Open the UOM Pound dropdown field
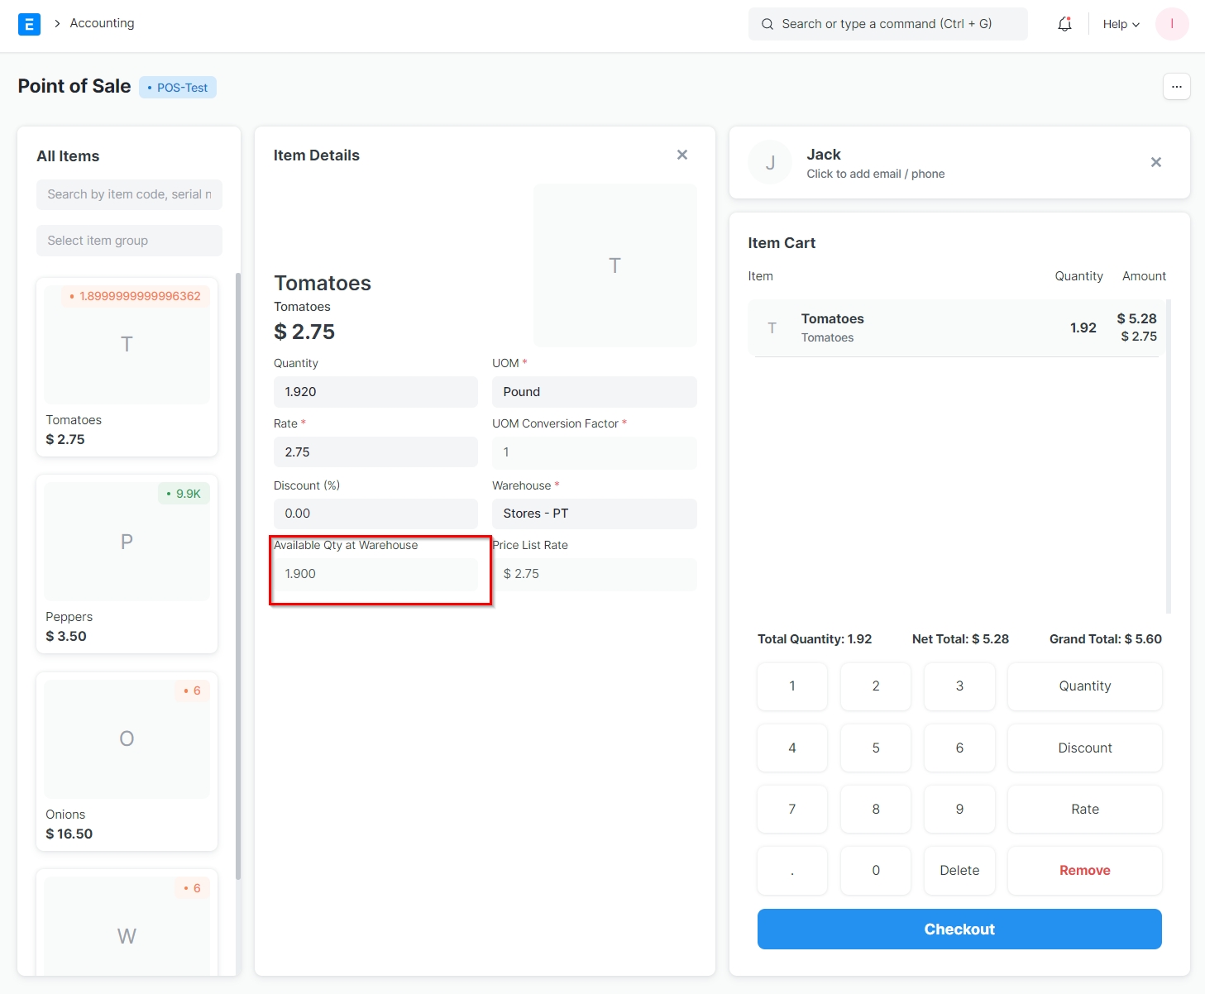 [594, 392]
